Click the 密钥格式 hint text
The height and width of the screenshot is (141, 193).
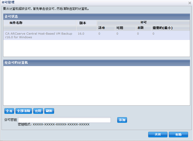point(54,124)
